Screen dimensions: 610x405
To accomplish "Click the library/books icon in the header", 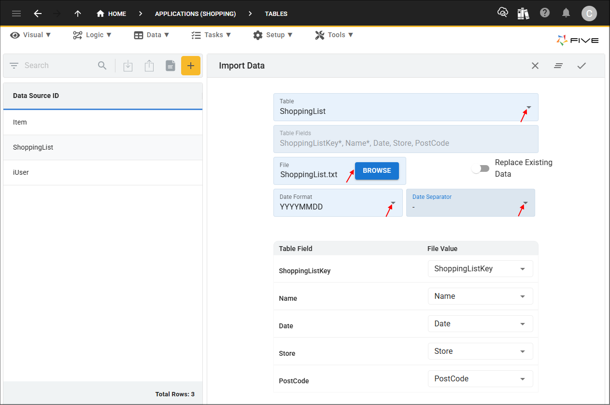I will pos(524,13).
